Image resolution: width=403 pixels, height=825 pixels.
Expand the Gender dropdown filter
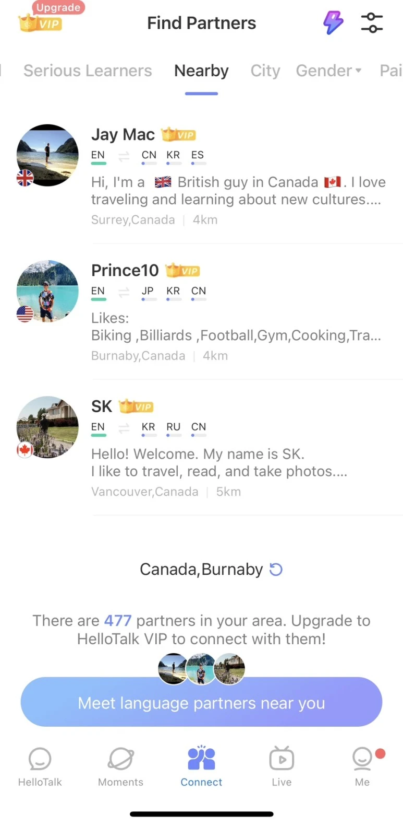[328, 71]
